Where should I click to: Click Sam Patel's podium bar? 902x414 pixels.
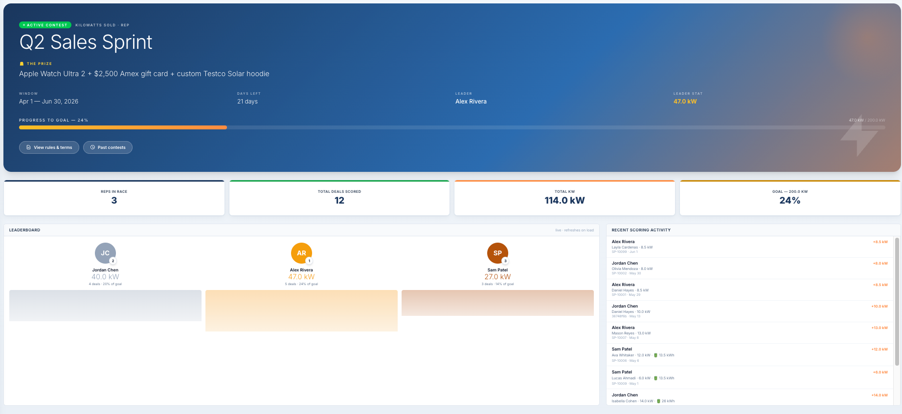coord(497,303)
